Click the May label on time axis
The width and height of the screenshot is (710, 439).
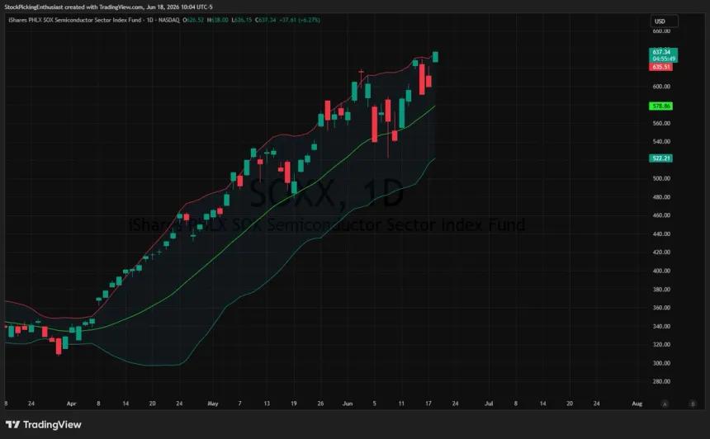coord(213,404)
